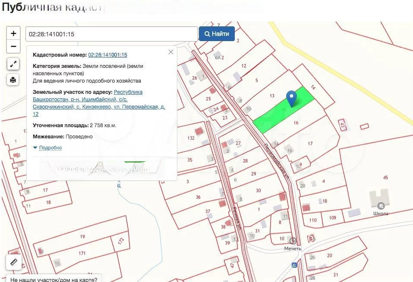The image size is (413, 282).
Task: Click "Категория земель" label in popup
Action: [x=57, y=66]
